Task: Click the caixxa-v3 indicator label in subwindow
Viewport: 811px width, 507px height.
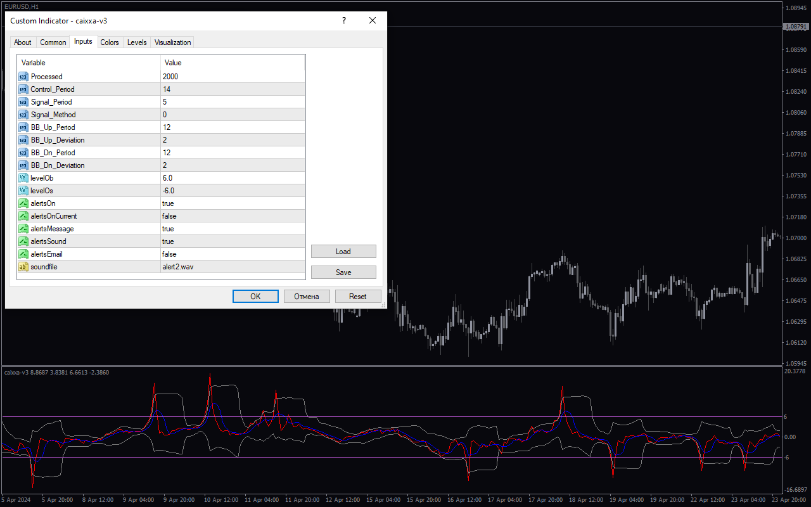Action: coord(56,373)
